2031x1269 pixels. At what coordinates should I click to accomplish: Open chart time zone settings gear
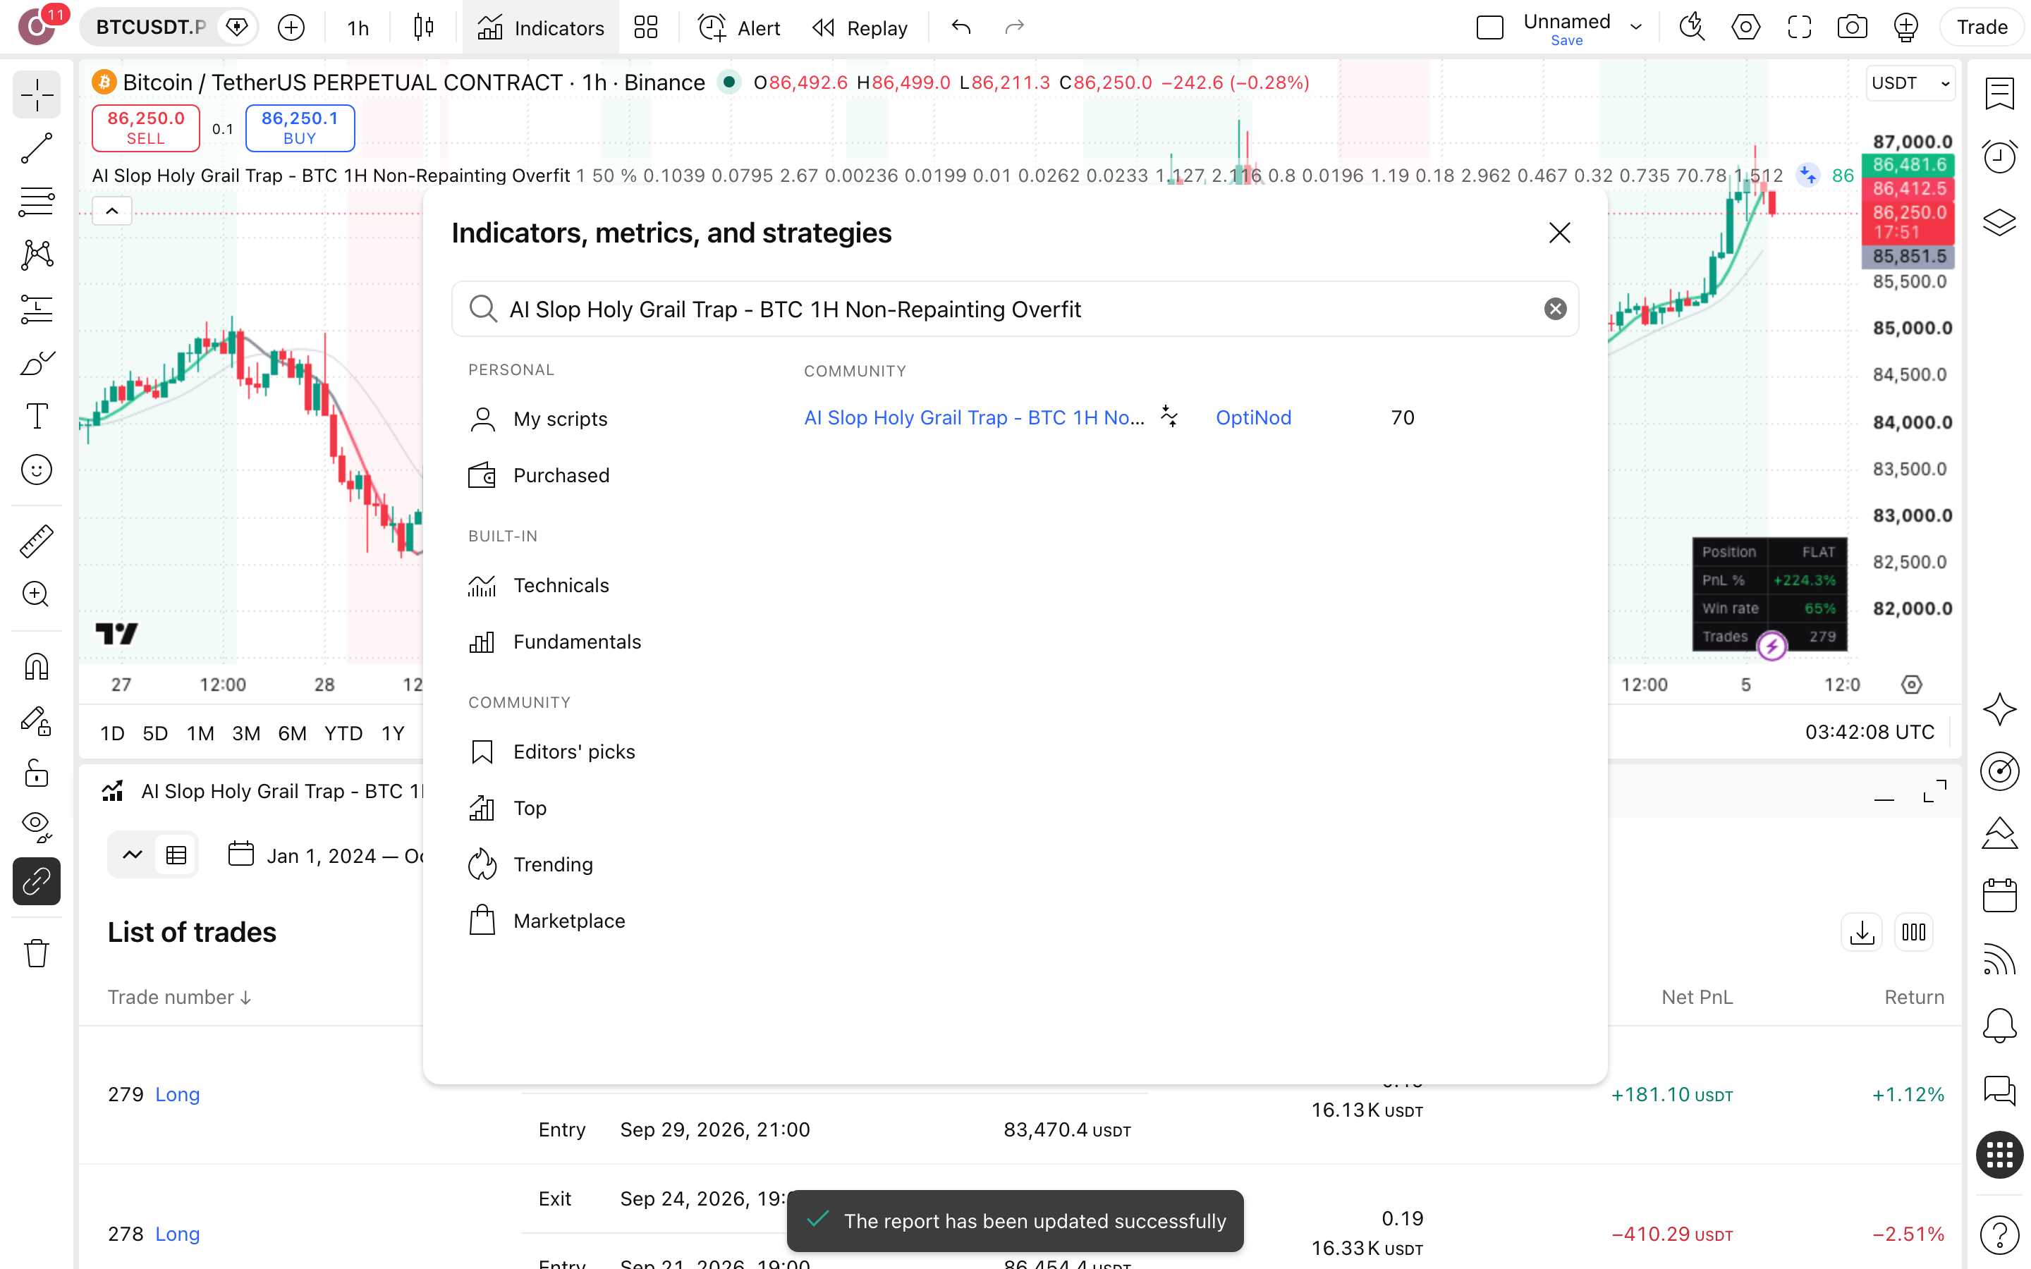pos(1912,684)
